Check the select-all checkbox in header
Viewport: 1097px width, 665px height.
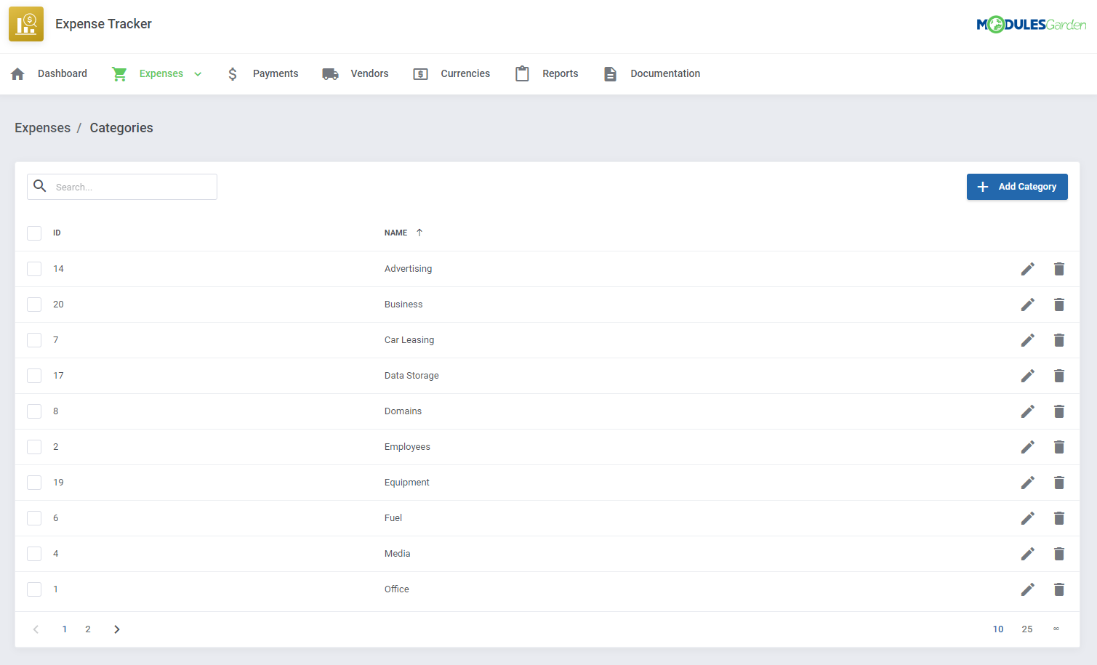coord(34,233)
